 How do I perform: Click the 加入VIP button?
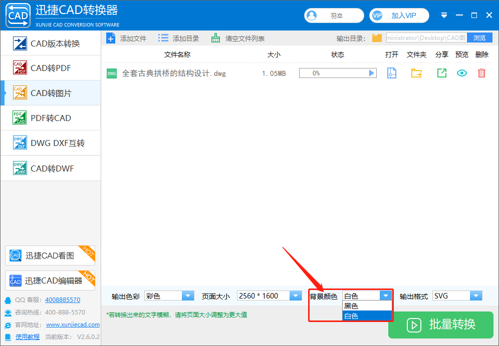399,15
